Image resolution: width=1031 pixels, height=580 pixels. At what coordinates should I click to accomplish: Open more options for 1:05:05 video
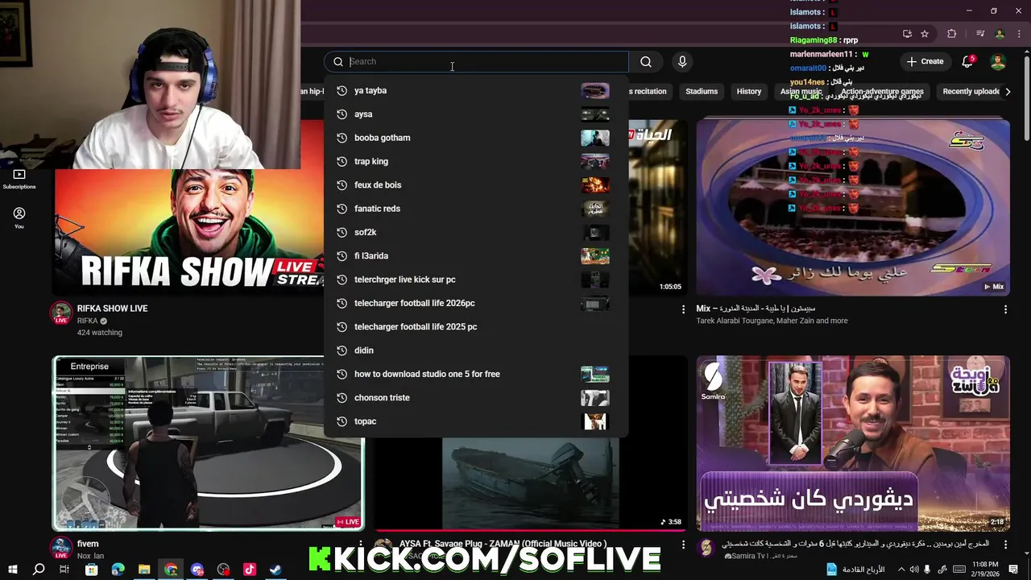(684, 309)
